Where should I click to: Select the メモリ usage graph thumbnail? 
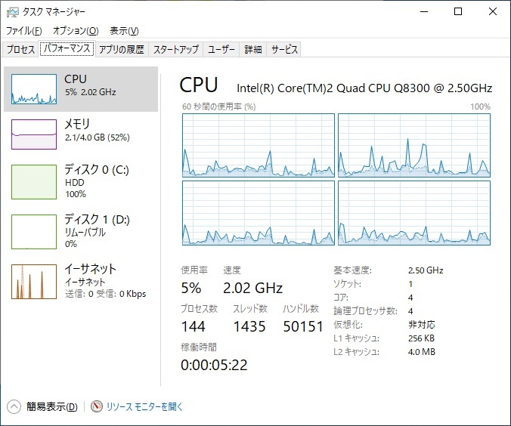click(34, 134)
